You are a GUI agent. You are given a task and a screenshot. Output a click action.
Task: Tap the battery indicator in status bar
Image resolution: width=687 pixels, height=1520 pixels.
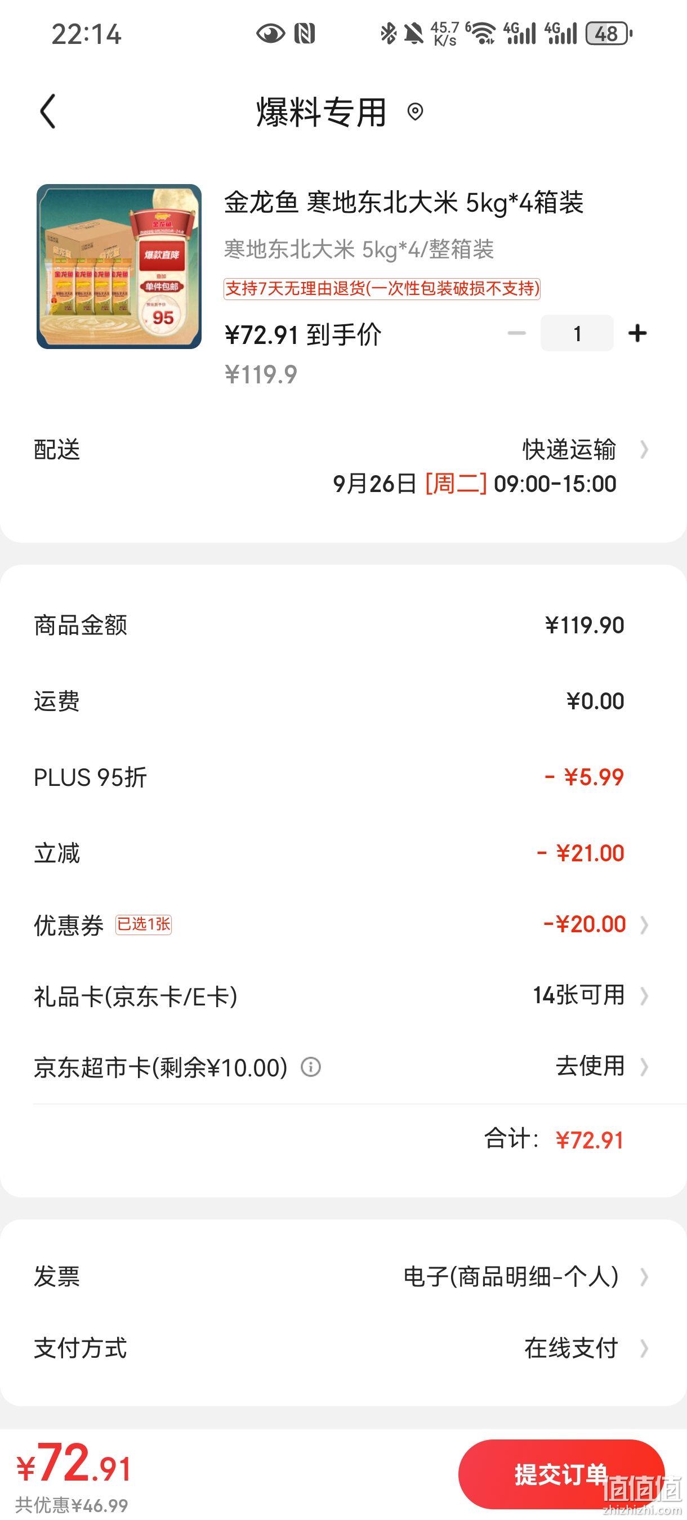point(609,34)
